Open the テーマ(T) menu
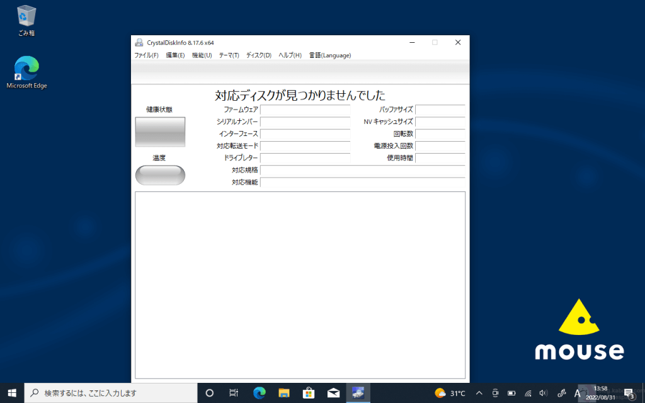 pyautogui.click(x=229, y=55)
